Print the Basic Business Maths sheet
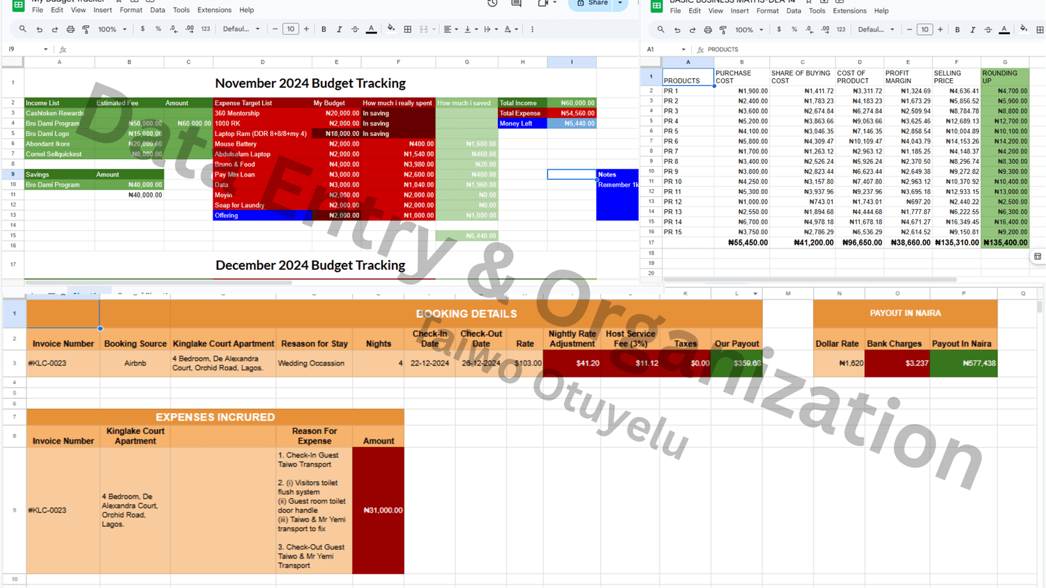This screenshot has height=588, width=1046. click(x=708, y=30)
